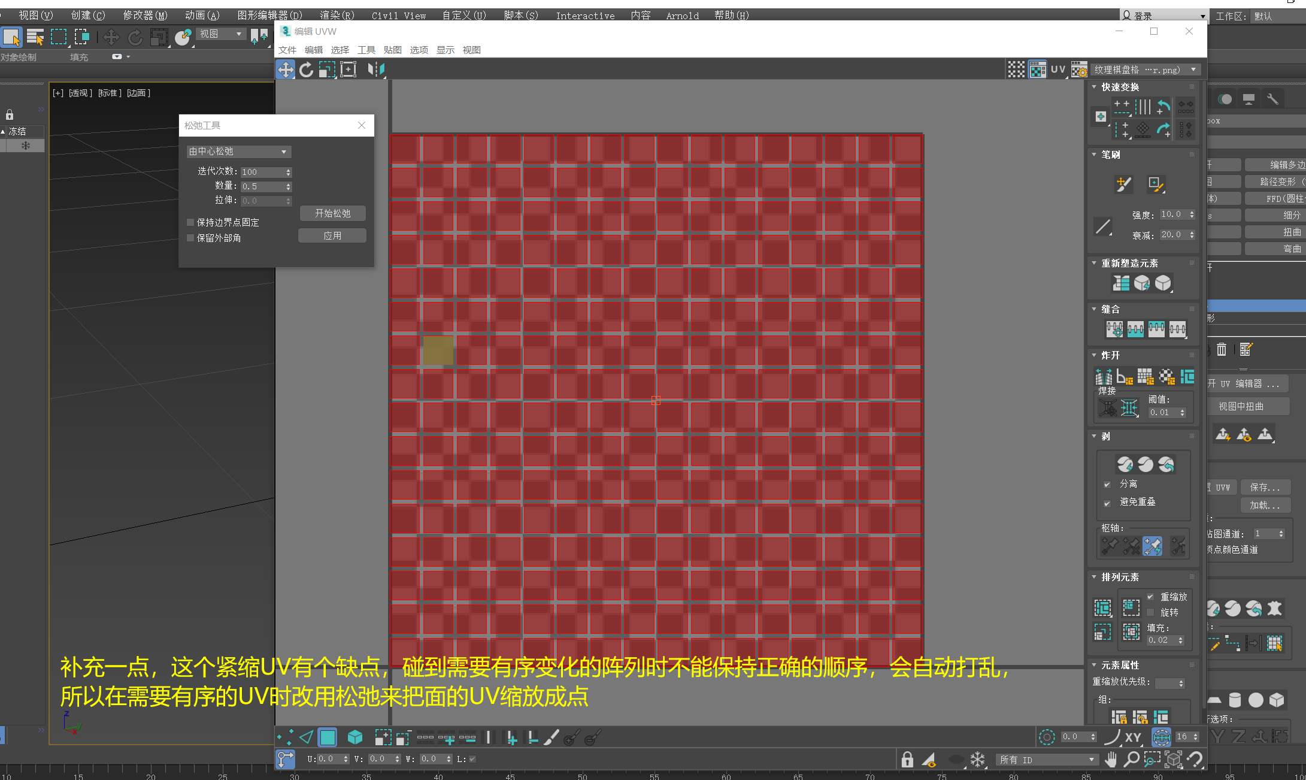Open the Arnold menu in main window
This screenshot has height=780, width=1306.
[683, 16]
